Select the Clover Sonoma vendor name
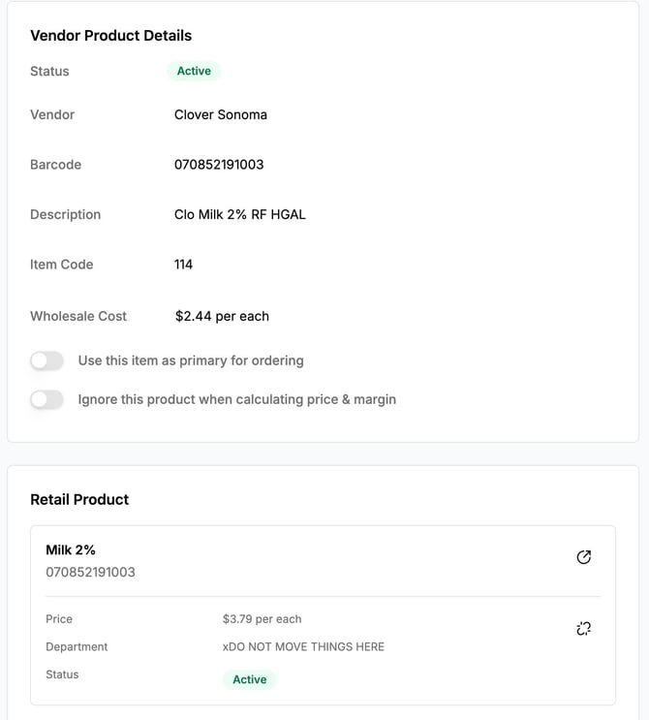The image size is (649, 720). click(x=220, y=114)
